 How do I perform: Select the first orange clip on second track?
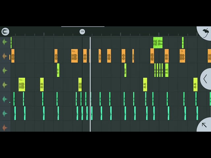click(13, 56)
